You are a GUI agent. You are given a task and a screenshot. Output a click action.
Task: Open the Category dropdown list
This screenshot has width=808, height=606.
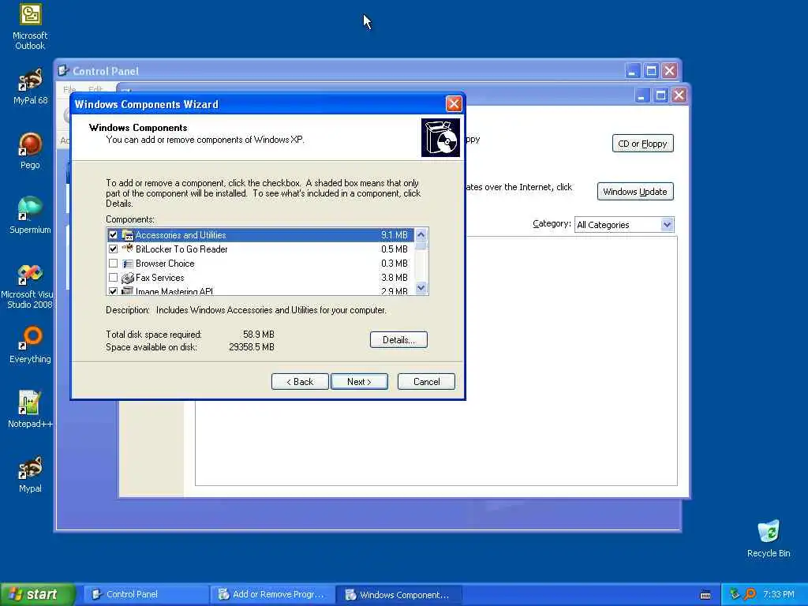(x=667, y=225)
